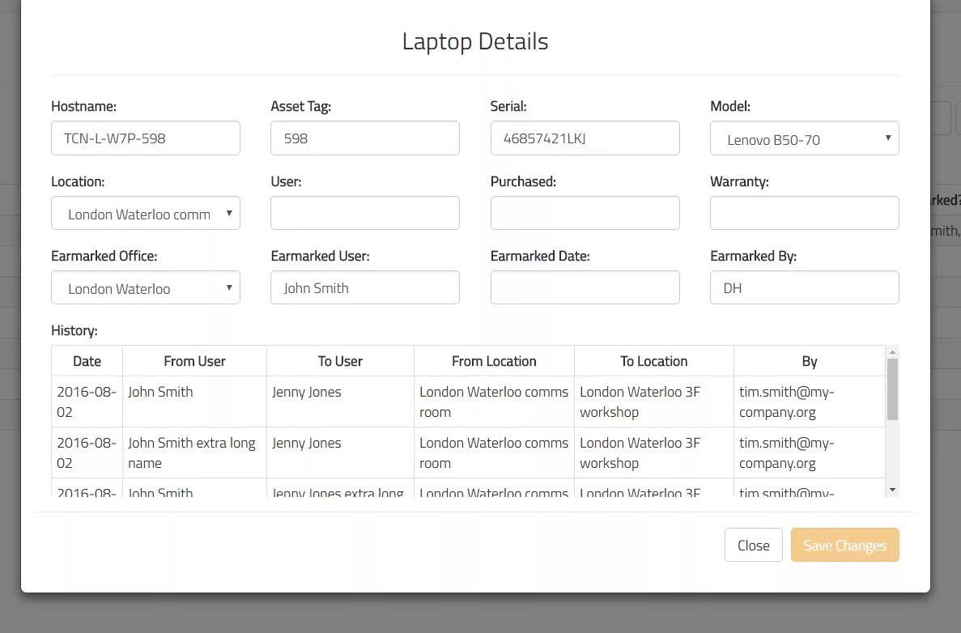The image size is (961, 633).
Task: Click the From User column header
Action: click(x=194, y=361)
